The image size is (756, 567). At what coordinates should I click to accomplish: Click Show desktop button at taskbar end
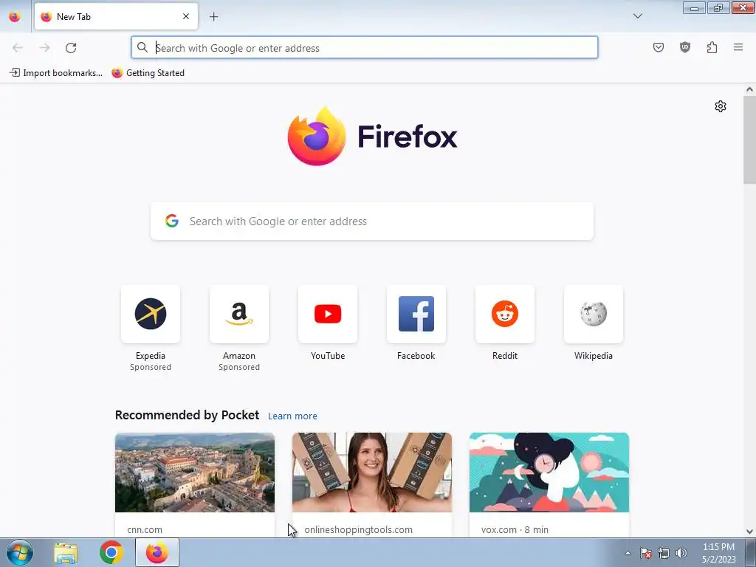[751, 552]
